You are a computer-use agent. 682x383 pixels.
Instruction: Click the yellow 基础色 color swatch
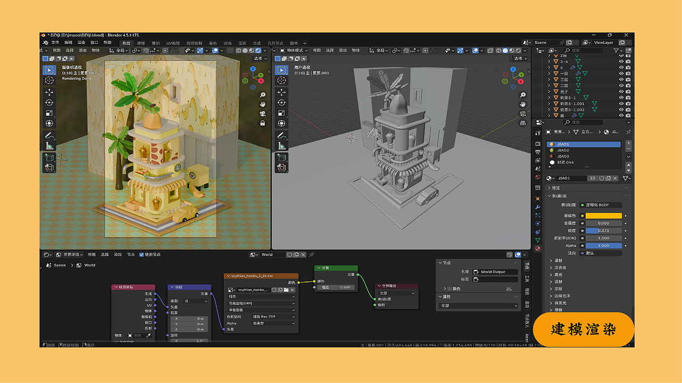pos(604,216)
